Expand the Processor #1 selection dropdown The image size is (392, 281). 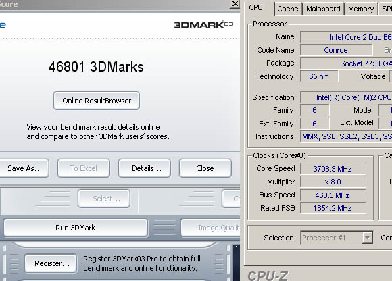coord(367,238)
